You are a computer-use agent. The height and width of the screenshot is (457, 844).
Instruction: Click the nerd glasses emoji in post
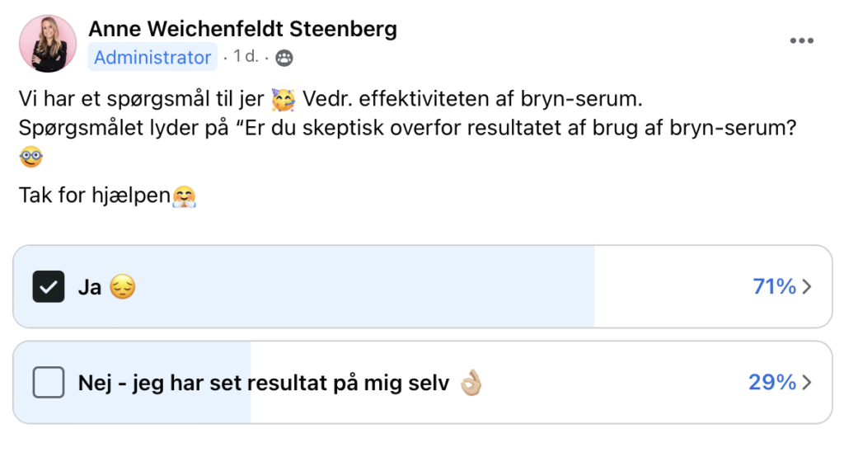31,158
